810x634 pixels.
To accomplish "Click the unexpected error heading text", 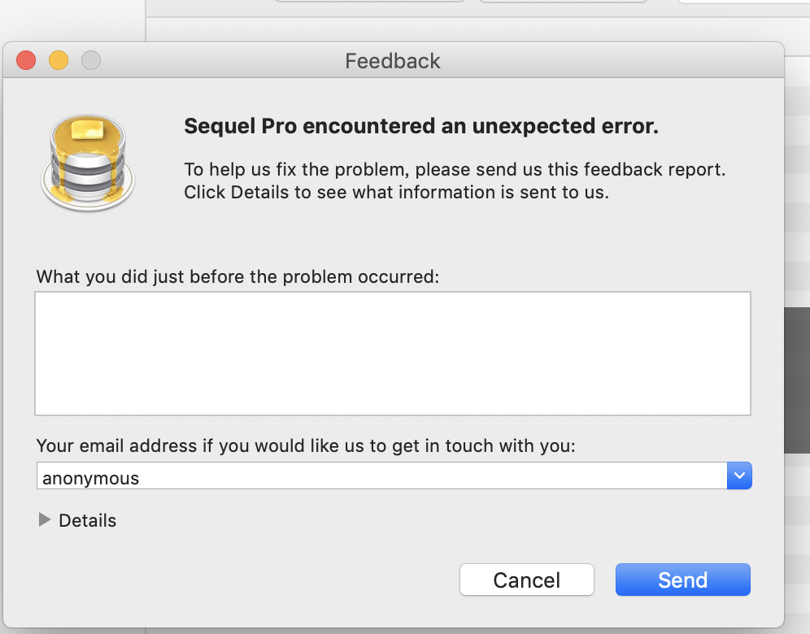I will pos(421,126).
